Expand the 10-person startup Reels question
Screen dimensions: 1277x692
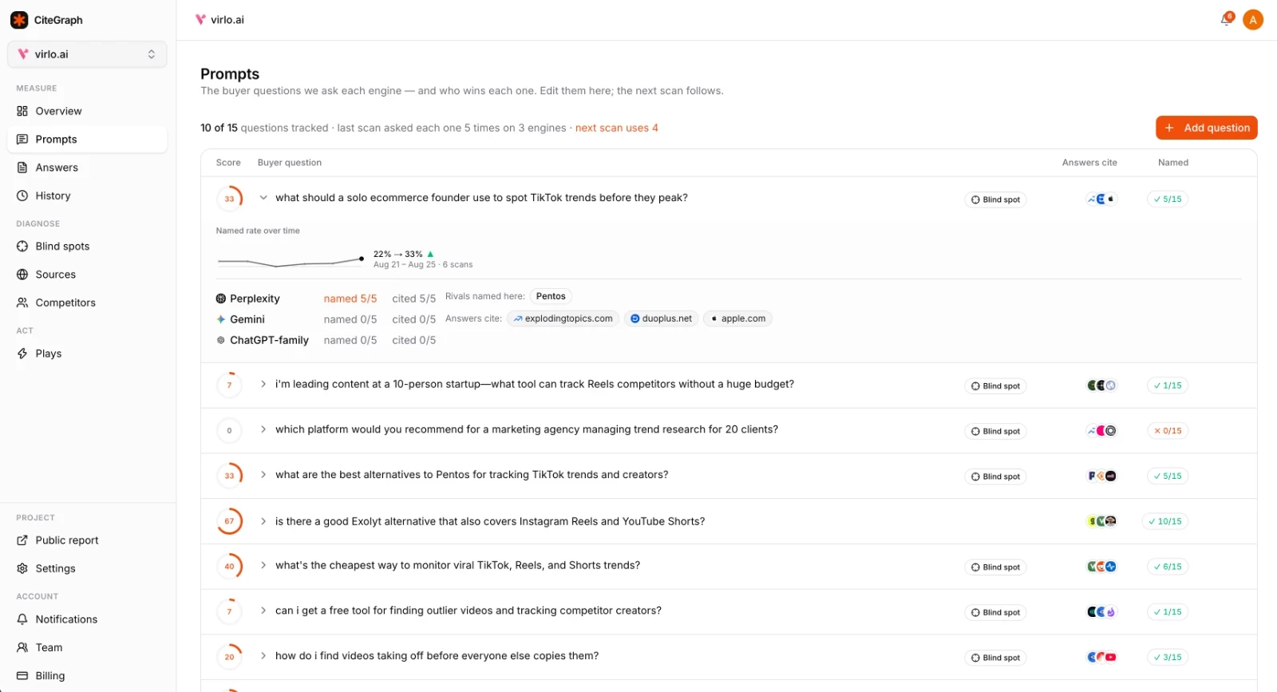[x=263, y=384]
